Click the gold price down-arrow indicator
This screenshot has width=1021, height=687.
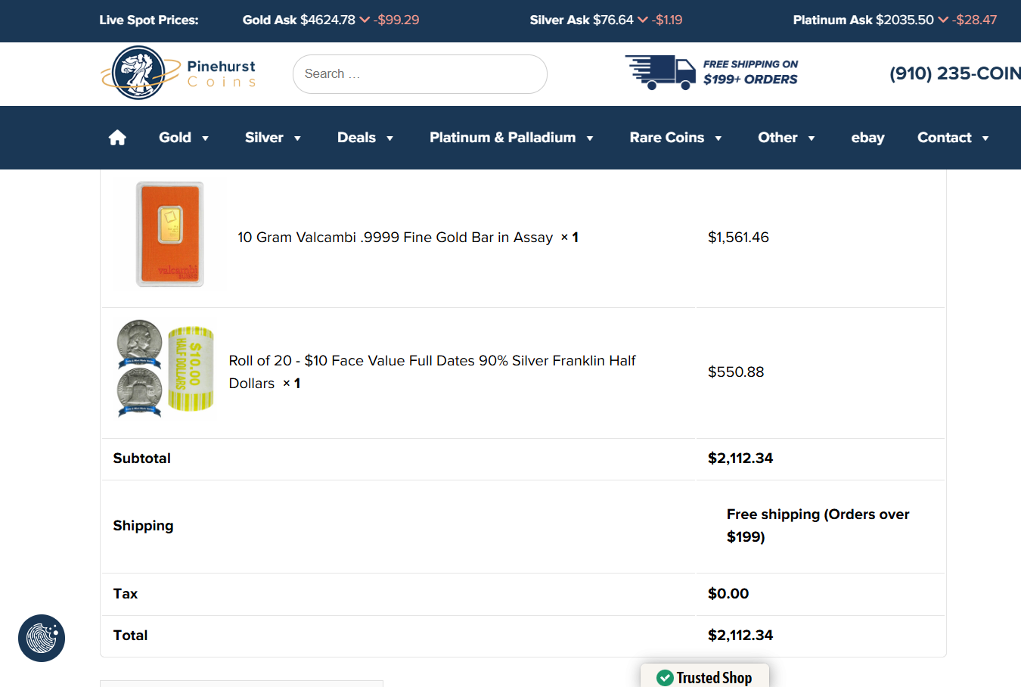pos(365,20)
